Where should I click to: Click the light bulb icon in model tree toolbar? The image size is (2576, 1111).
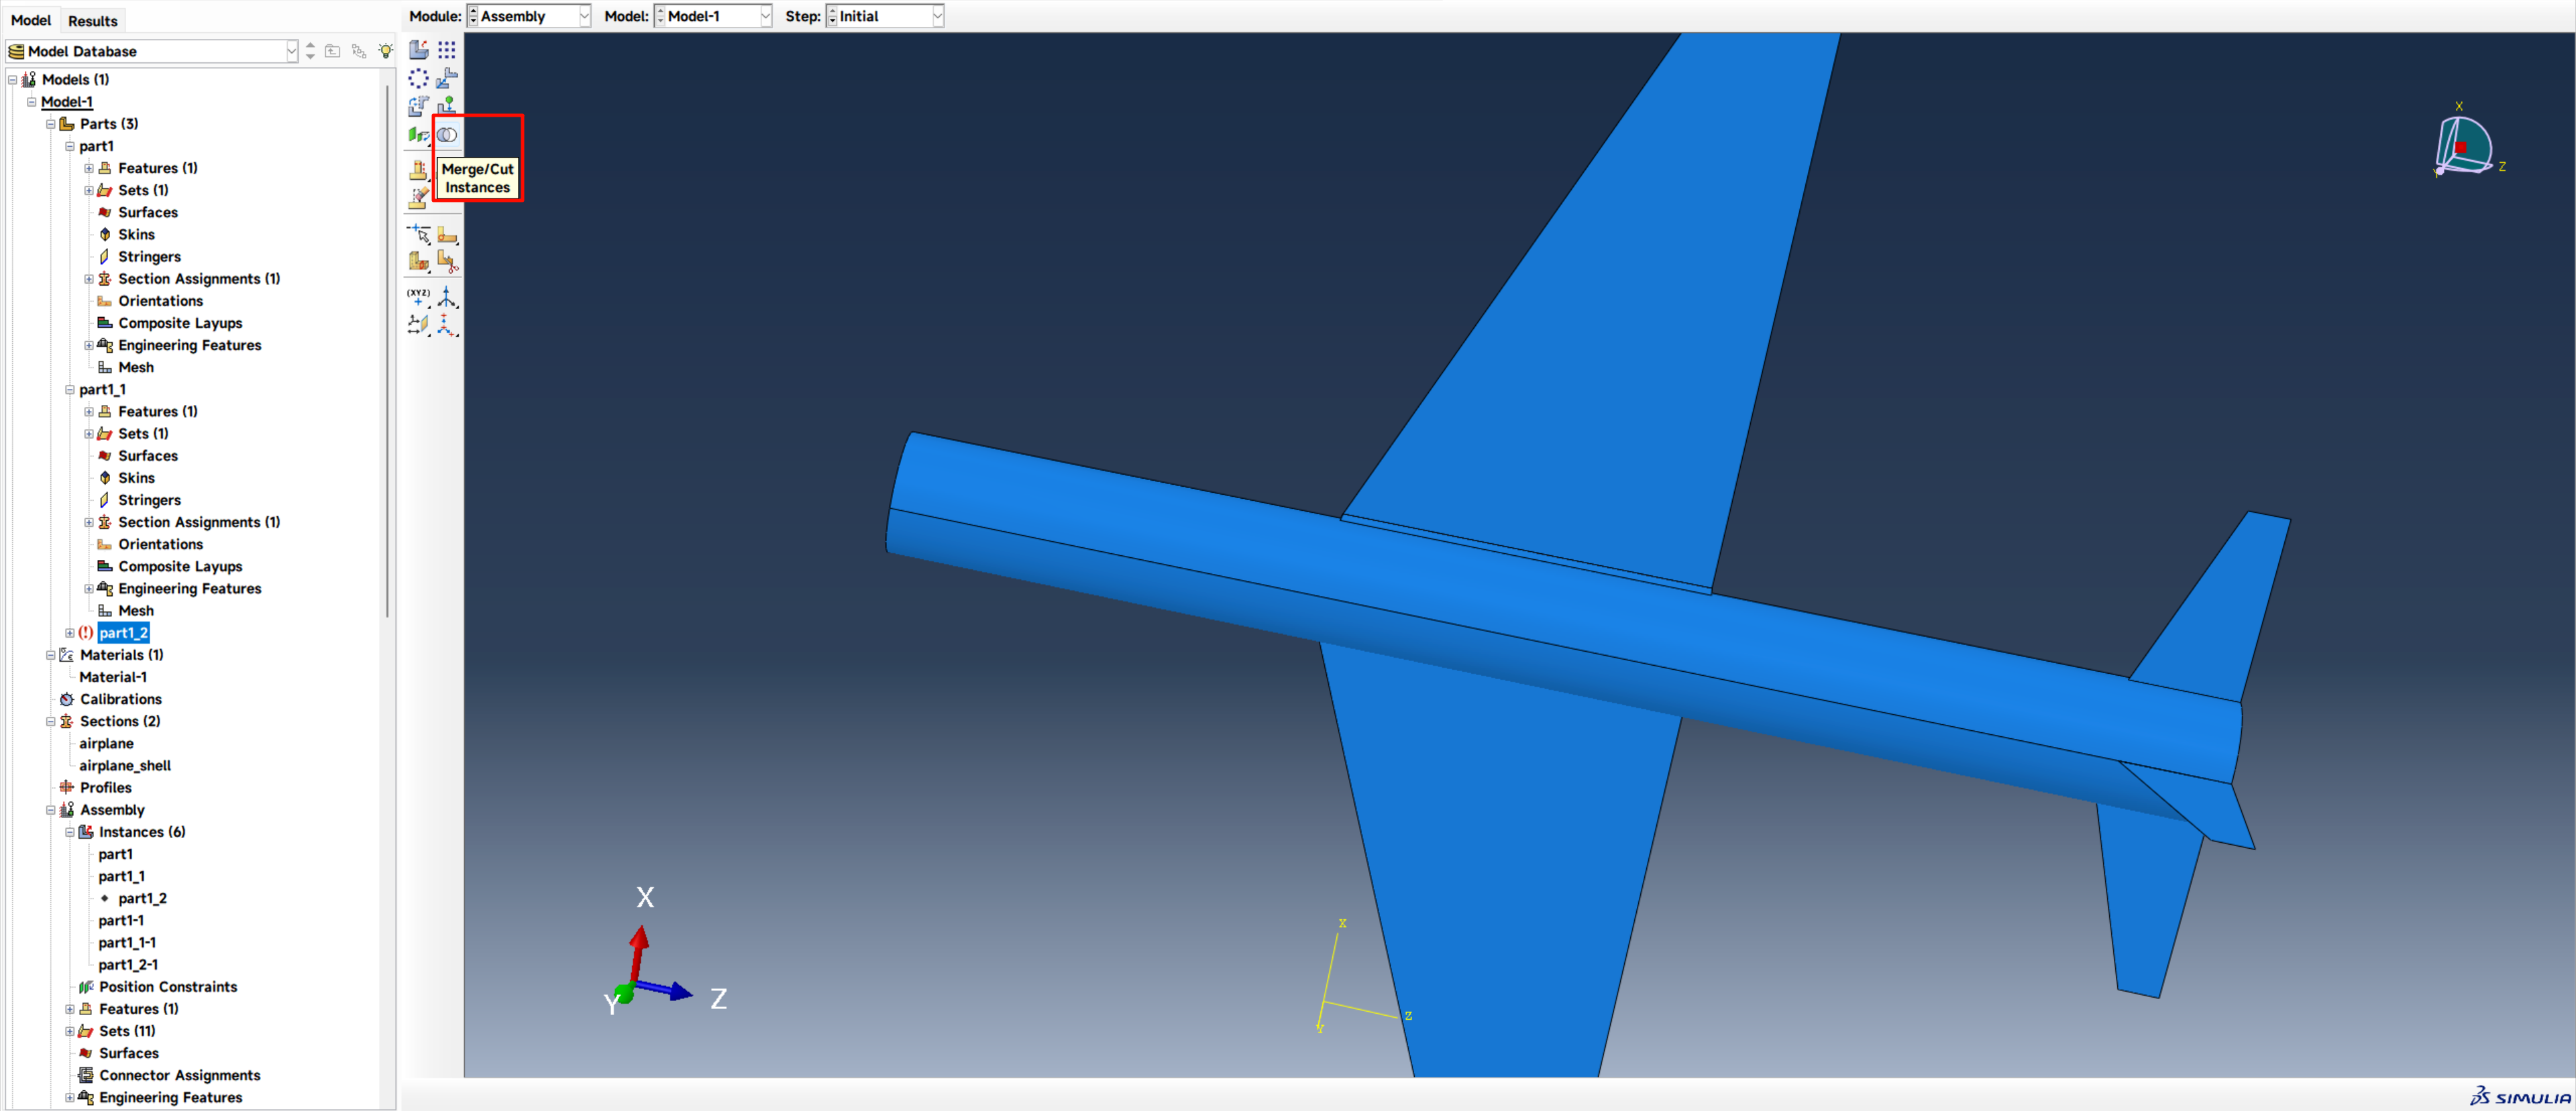386,51
